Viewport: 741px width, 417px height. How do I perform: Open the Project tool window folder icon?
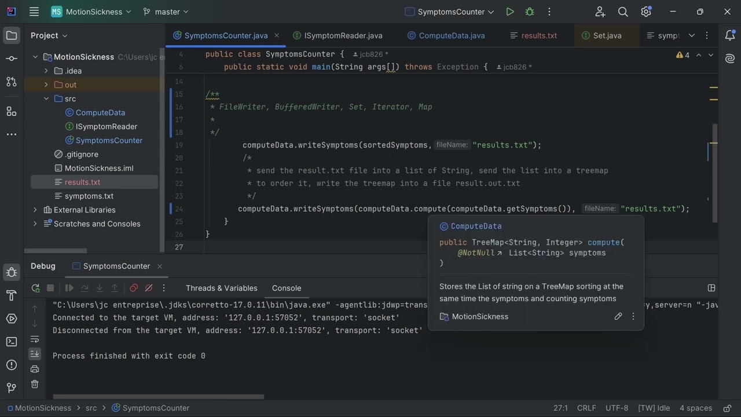pos(11,35)
